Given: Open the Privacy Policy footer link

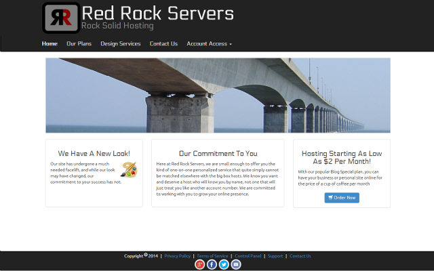Looking at the screenshot, I should 177,256.
